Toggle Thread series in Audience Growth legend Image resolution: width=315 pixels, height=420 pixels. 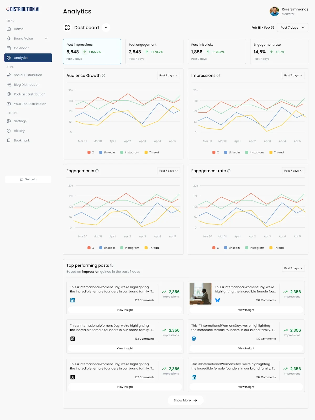coord(152,153)
